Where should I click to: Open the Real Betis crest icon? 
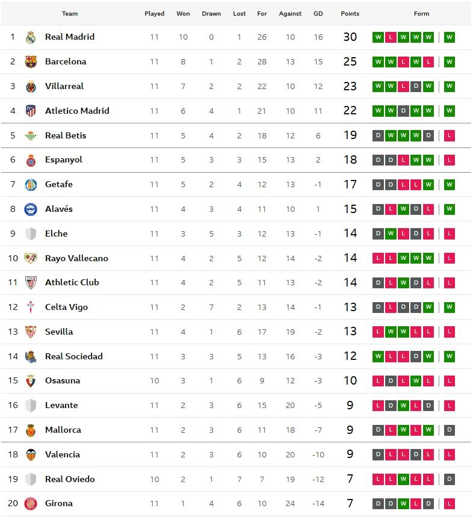[31, 136]
